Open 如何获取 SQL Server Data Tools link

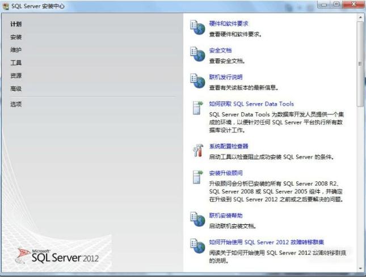(x=251, y=104)
